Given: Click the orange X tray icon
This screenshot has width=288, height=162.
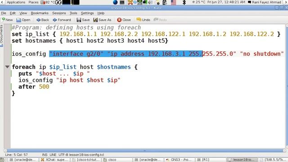Looking at the screenshot, I should [x=130, y=2].
